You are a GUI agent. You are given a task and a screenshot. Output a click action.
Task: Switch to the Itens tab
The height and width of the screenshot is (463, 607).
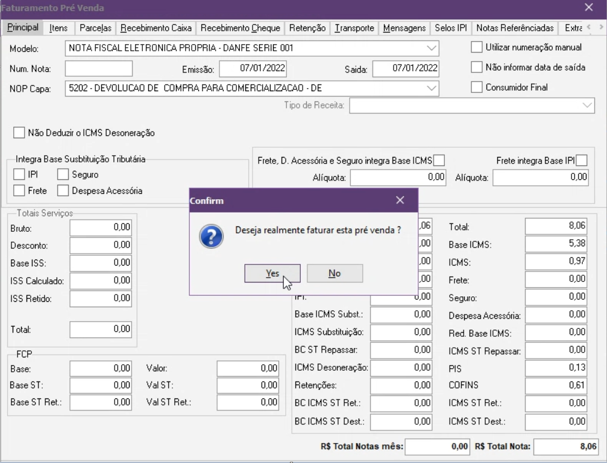(58, 28)
